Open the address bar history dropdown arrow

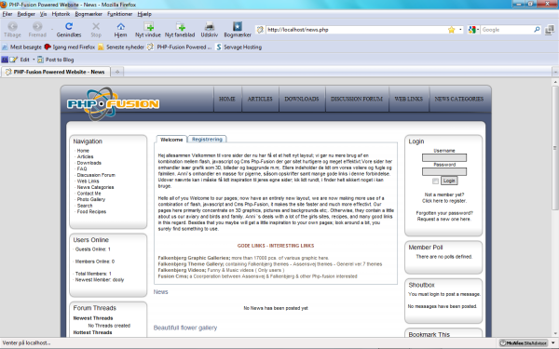click(x=460, y=30)
